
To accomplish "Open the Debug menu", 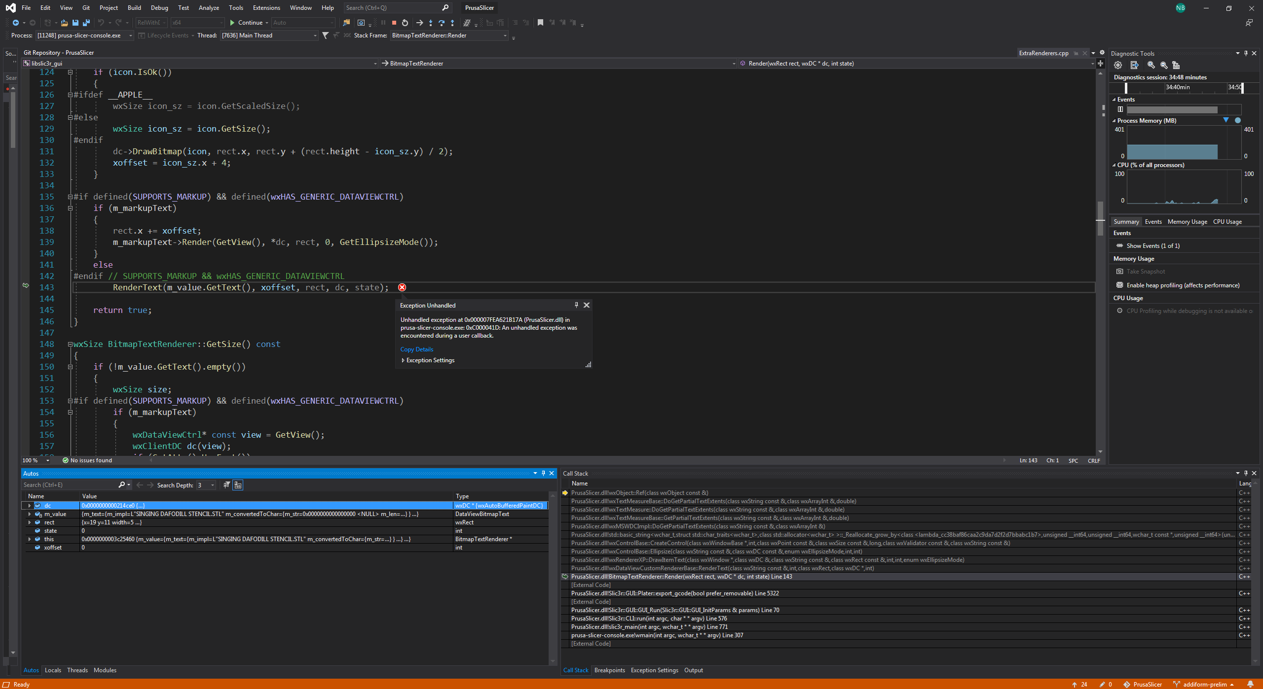I will coord(159,7).
